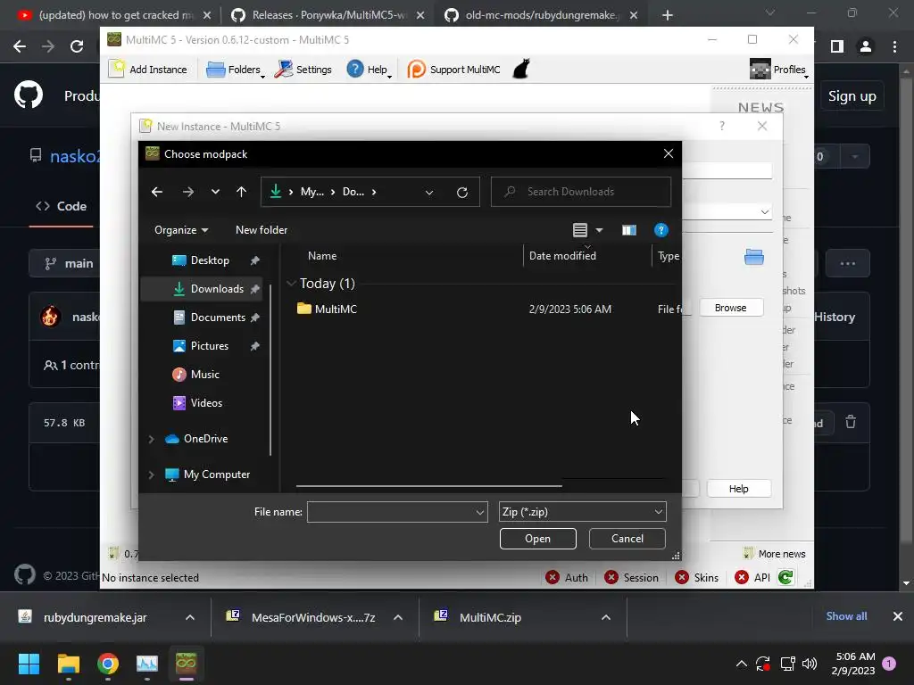Click the Open button in file dialog
This screenshot has height=685, width=914.
(x=537, y=539)
